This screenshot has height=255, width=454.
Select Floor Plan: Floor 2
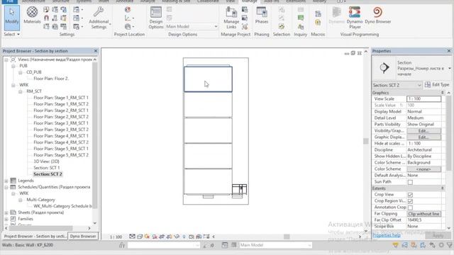pyautogui.click(x=51, y=79)
